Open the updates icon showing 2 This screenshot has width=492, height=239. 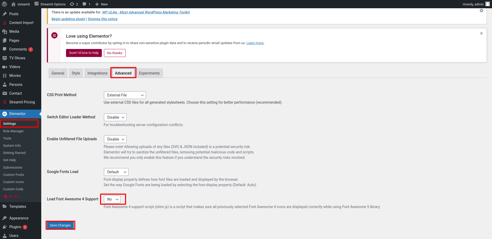point(72,4)
